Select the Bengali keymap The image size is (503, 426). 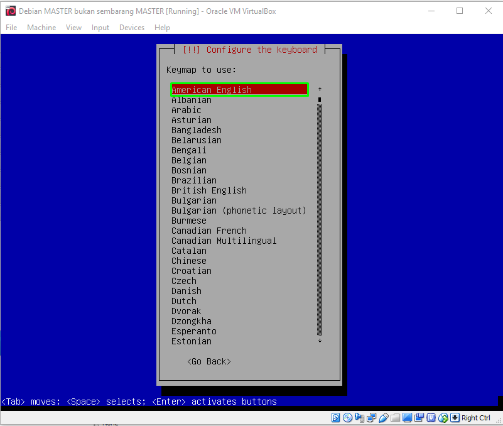tap(189, 150)
